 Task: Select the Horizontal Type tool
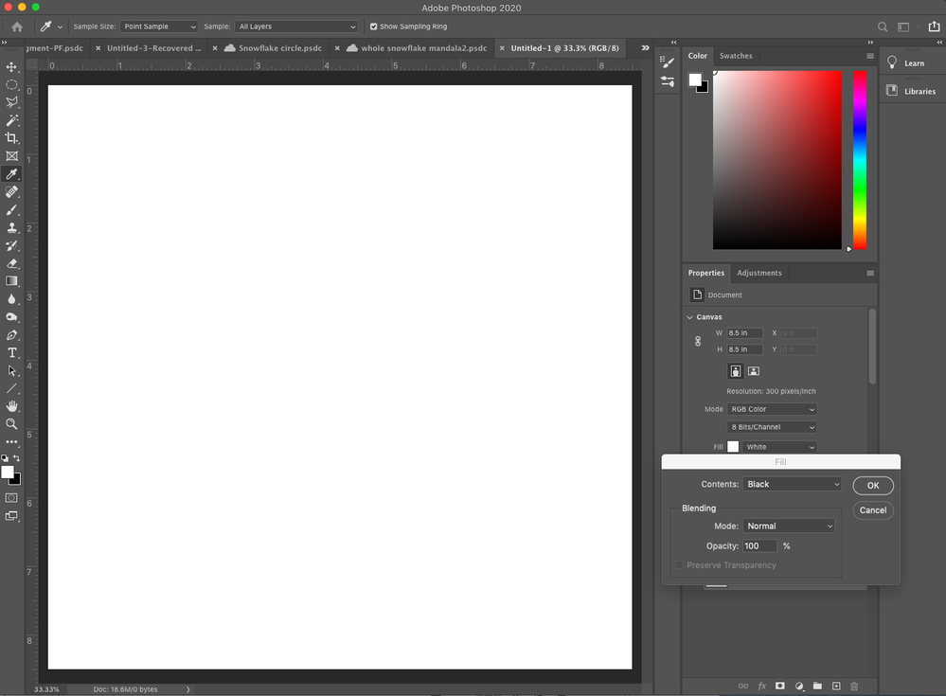12,352
